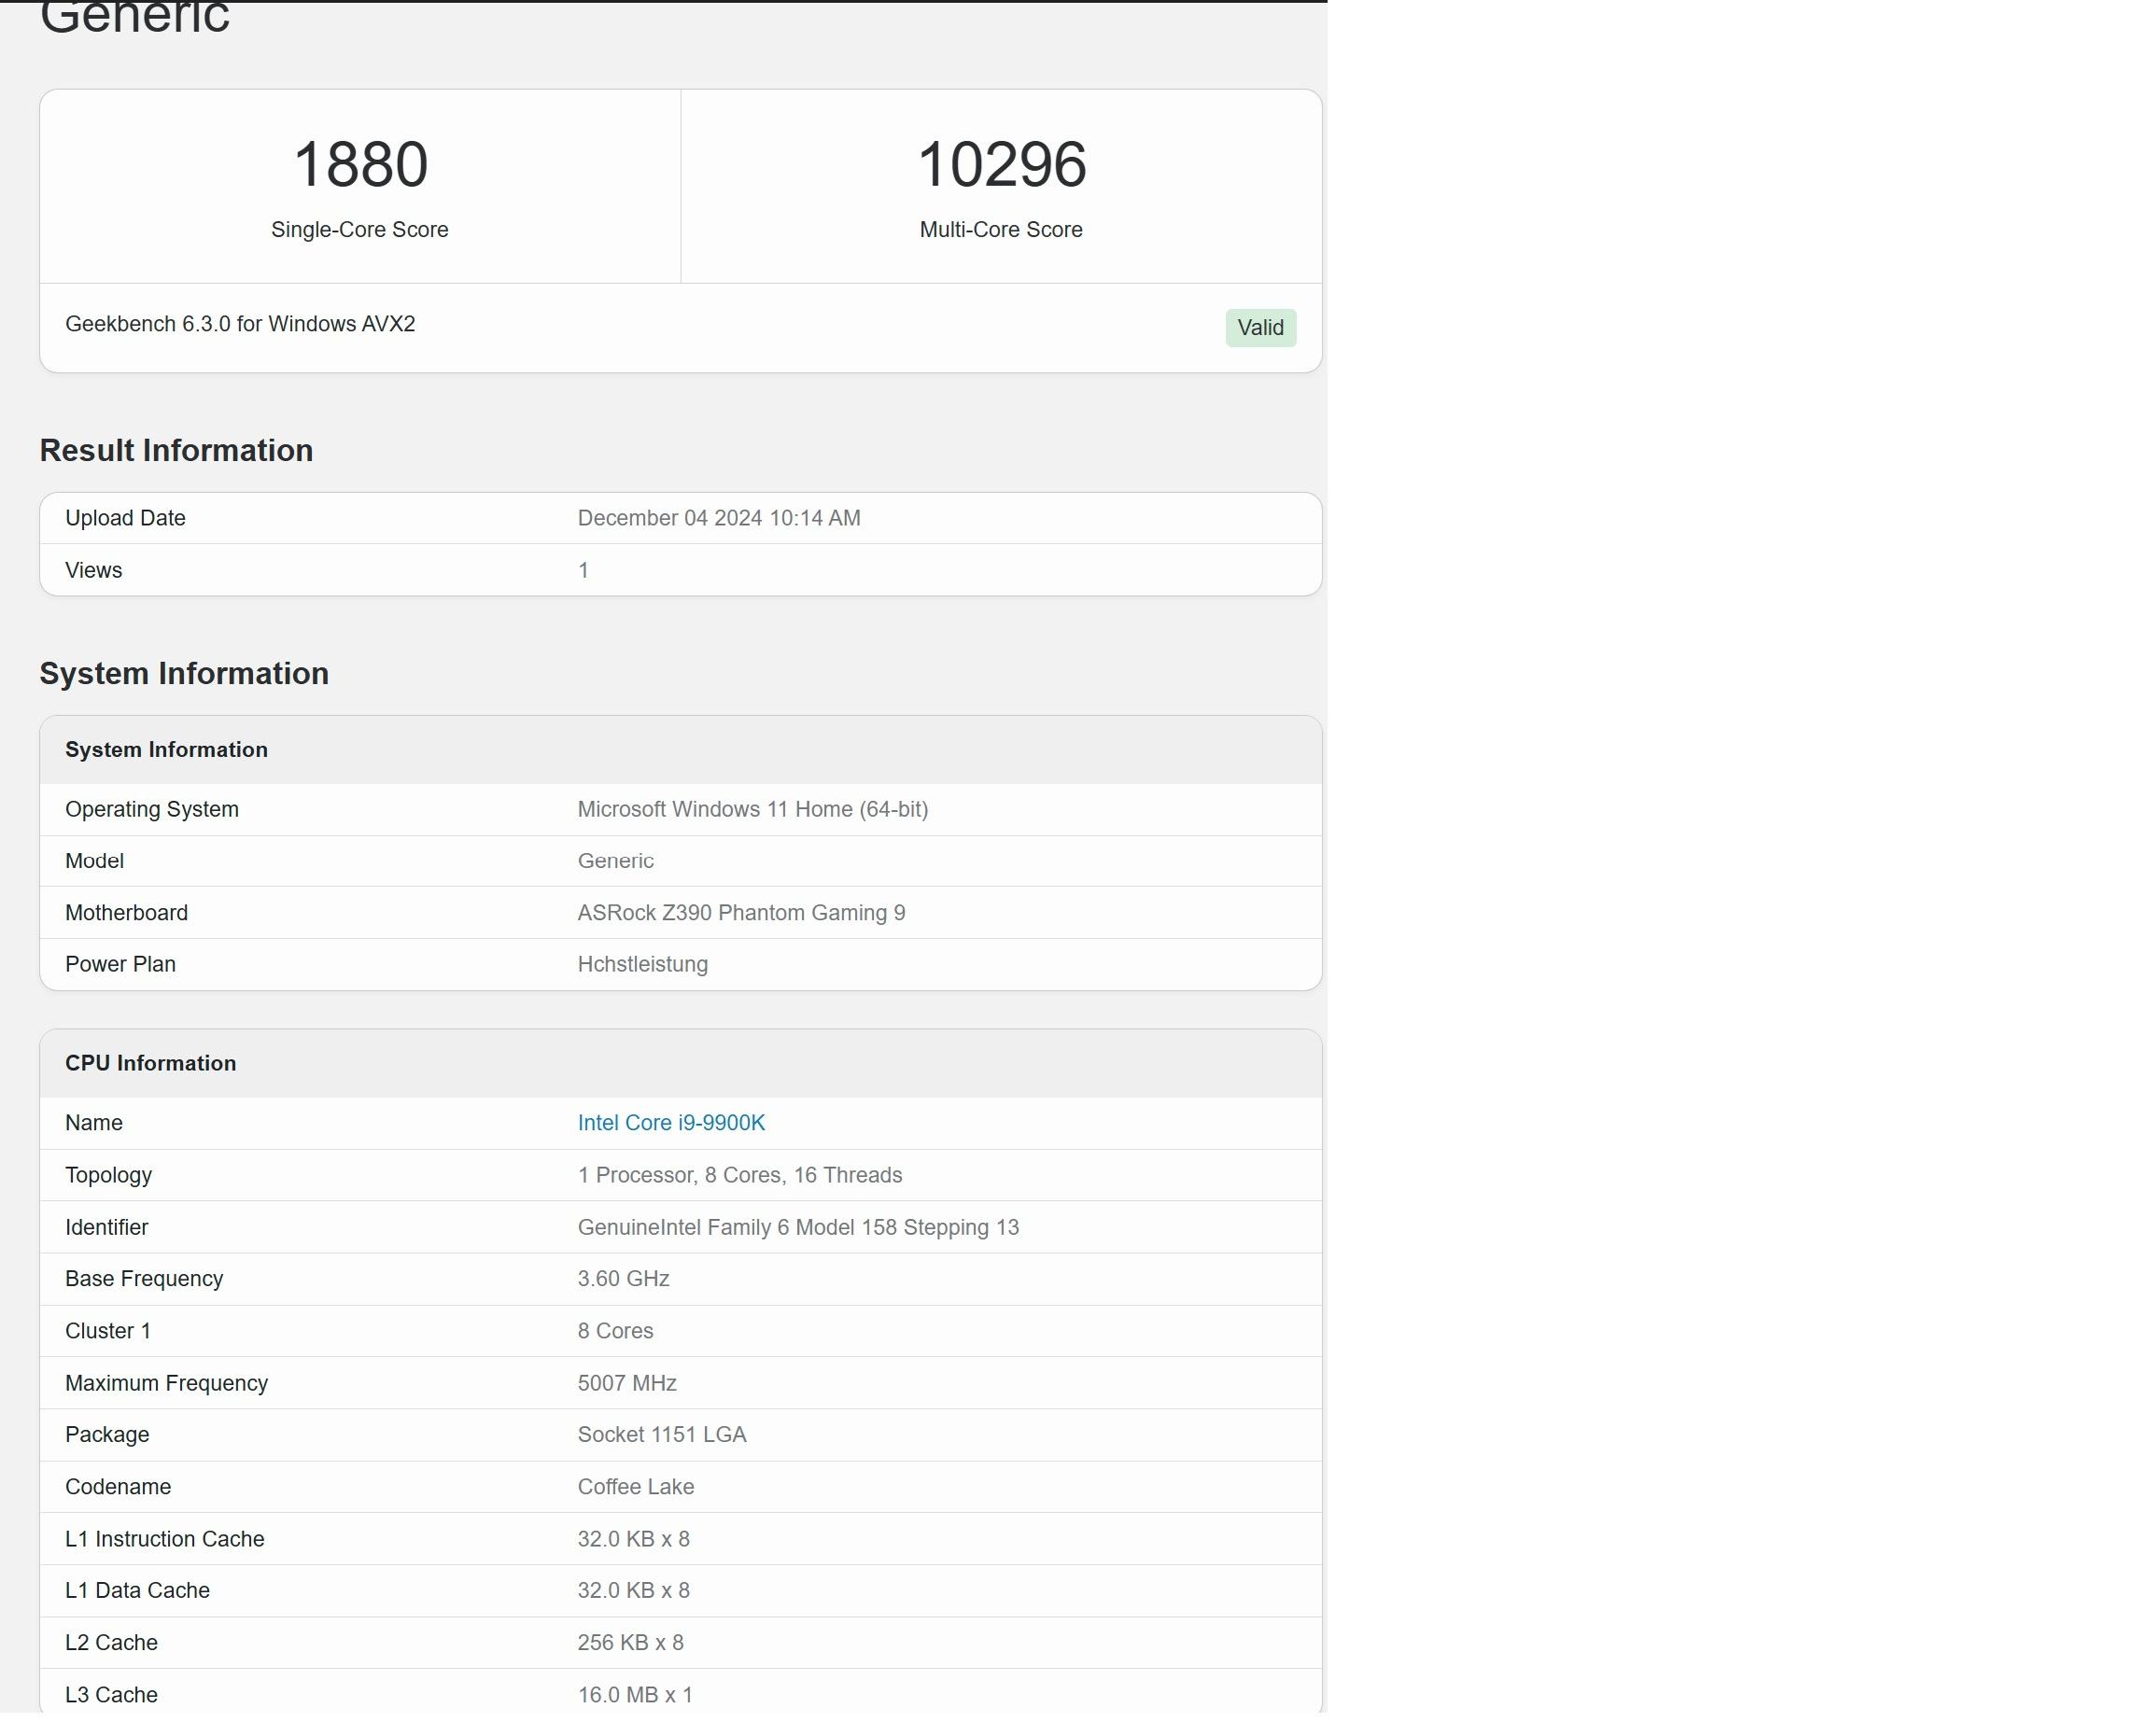Click the upload date value December 04 2024
The height and width of the screenshot is (1736, 2151).
[718, 518]
